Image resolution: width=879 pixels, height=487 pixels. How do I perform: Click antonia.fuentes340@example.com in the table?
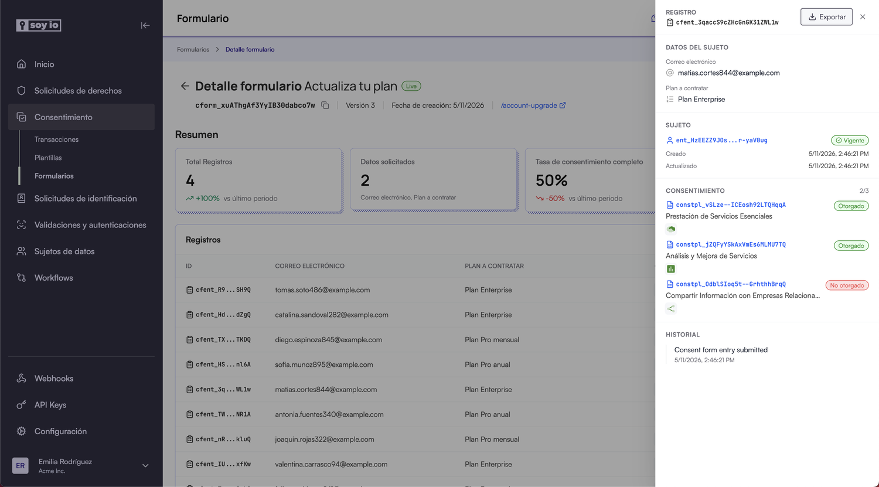[329, 414]
